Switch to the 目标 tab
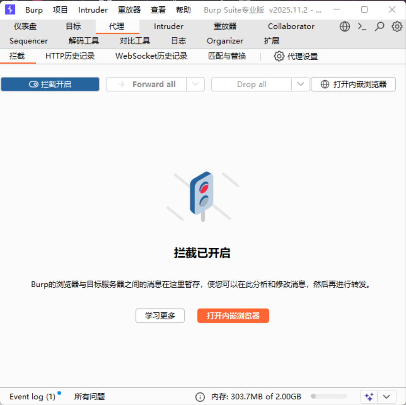Image resolution: width=406 pixels, height=405 pixels. 73,26
